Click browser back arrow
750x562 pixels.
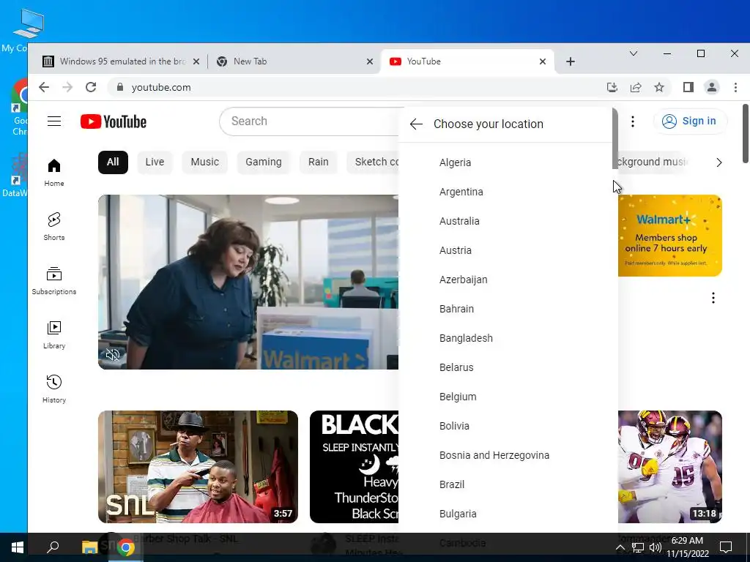click(x=44, y=88)
